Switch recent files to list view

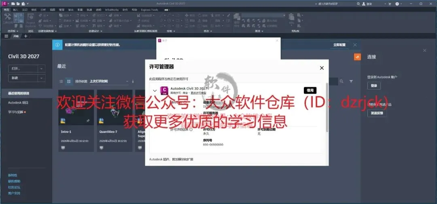(62, 81)
